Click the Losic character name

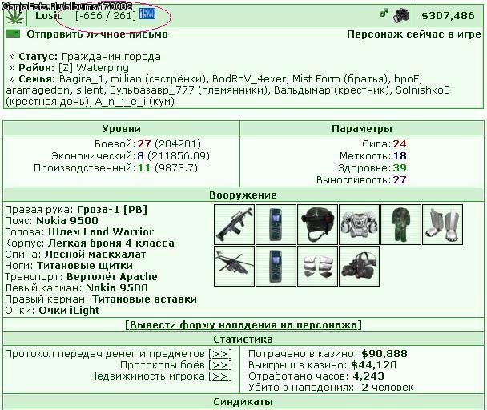pyautogui.click(x=49, y=16)
